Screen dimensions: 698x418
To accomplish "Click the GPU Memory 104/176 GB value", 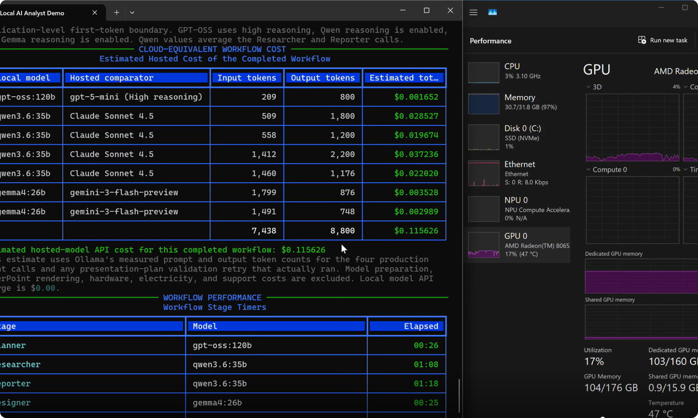I will pos(611,388).
